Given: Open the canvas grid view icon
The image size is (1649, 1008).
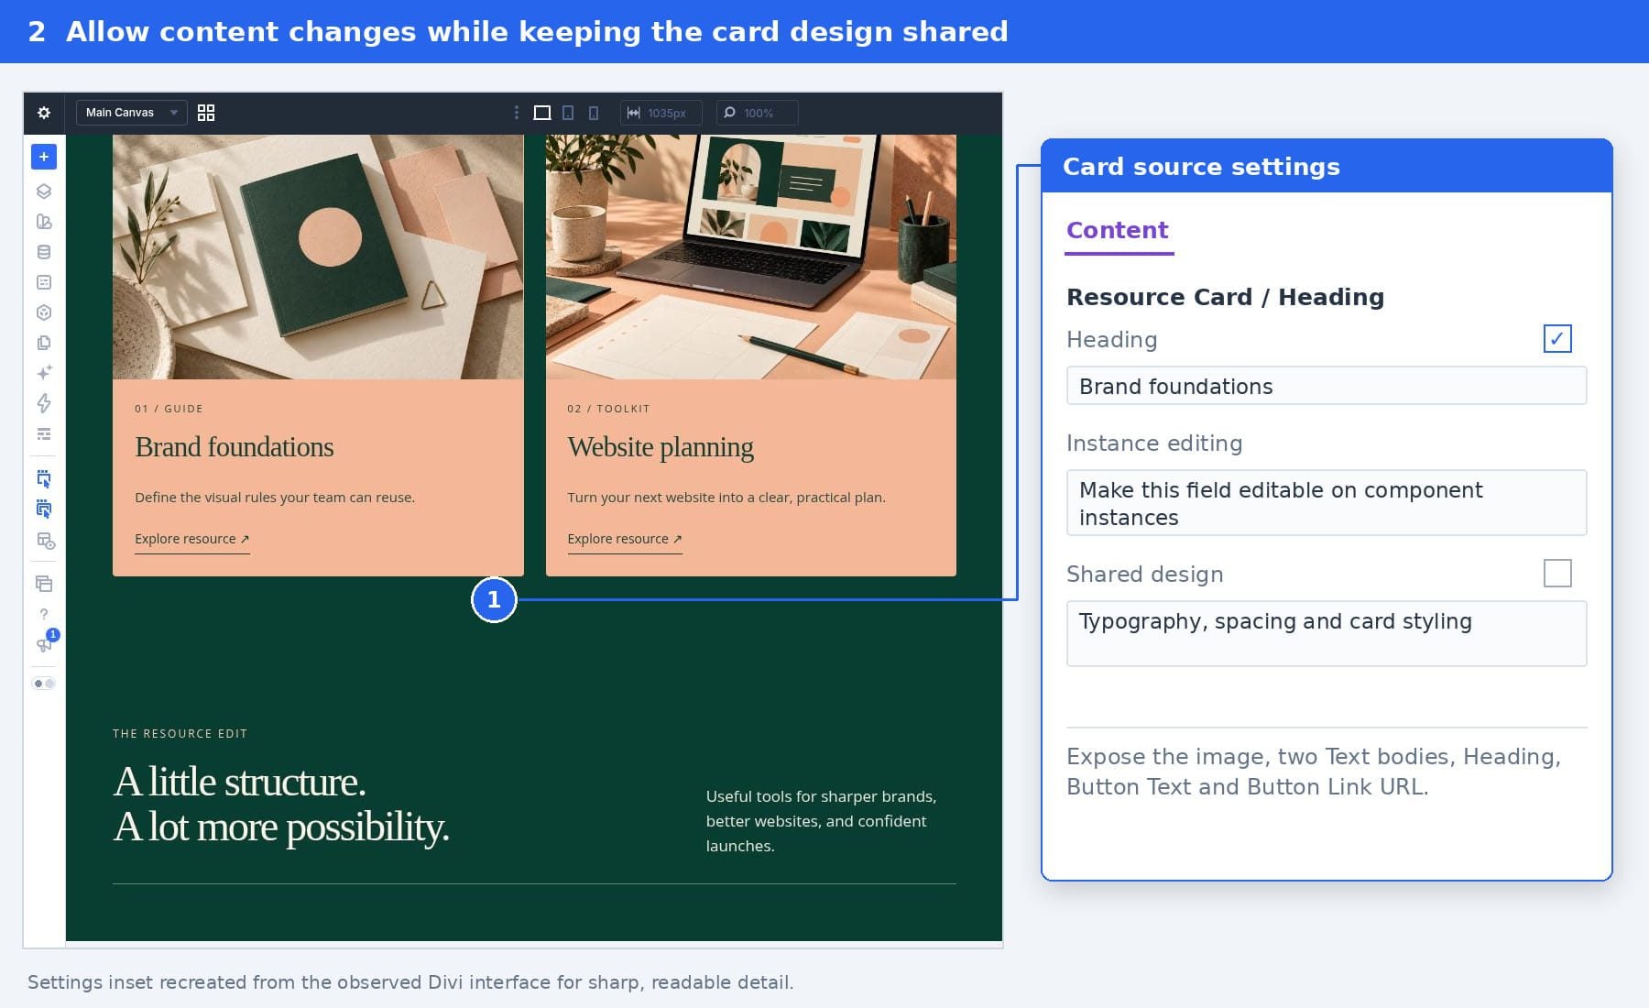Looking at the screenshot, I should point(206,113).
